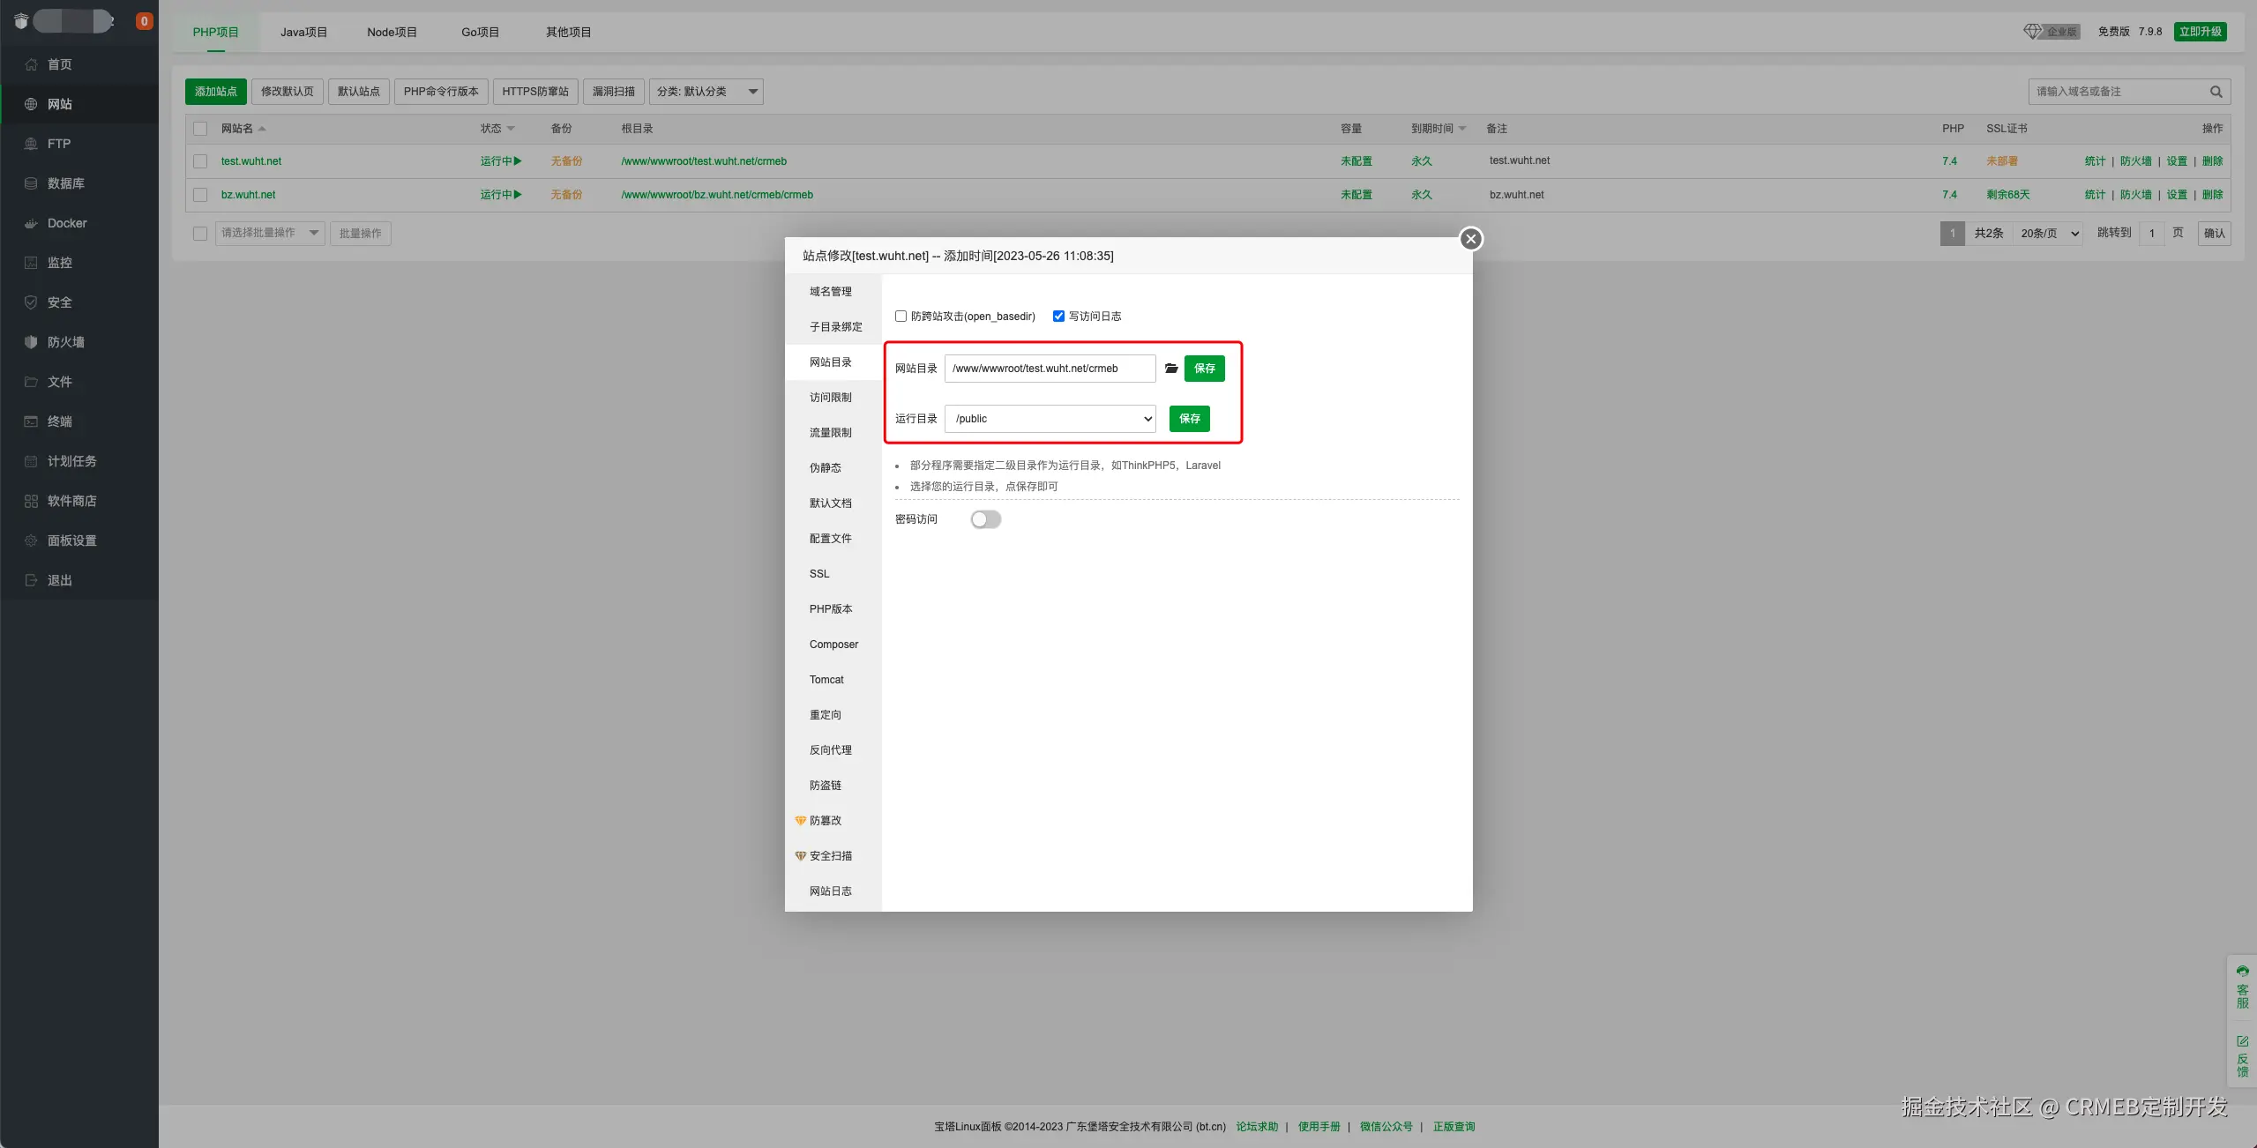Open the Firewall sidebar item
Screen dimensions: 2257x1148
click(x=65, y=342)
